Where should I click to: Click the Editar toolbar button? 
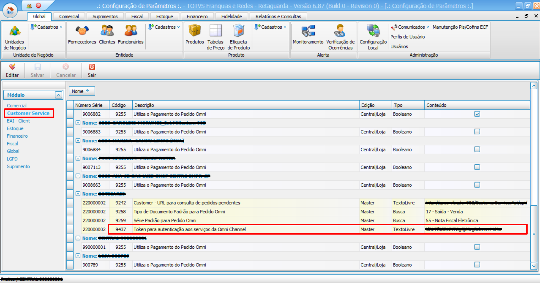(x=12, y=71)
